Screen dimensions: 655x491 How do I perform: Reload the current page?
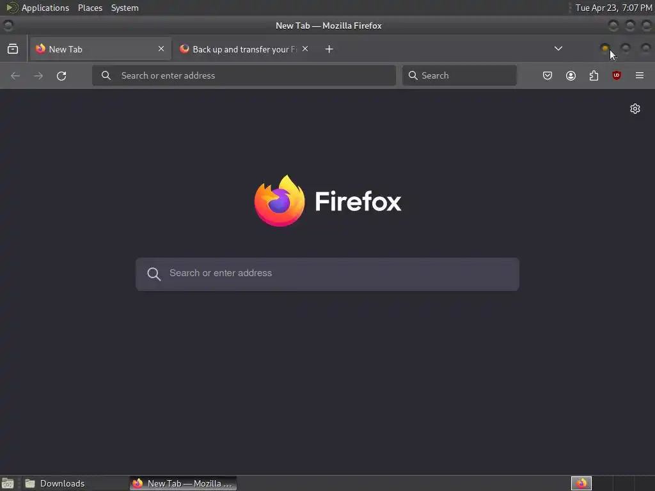(x=61, y=75)
